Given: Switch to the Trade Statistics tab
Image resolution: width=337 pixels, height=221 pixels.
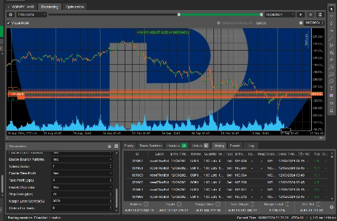Looking at the screenshot, I should 151,146.
